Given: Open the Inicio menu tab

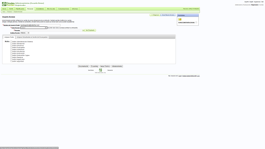Looking at the screenshot, I should point(4,9).
